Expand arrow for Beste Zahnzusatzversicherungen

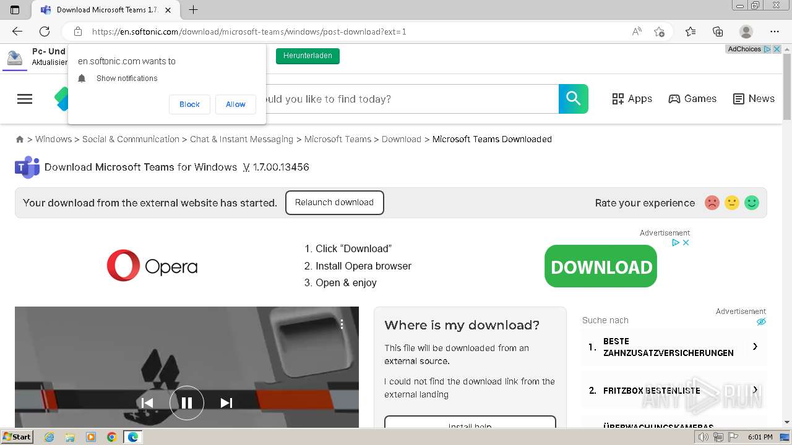click(755, 347)
